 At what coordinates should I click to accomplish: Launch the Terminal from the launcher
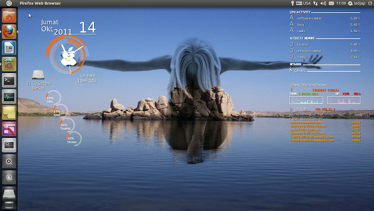coord(9,81)
